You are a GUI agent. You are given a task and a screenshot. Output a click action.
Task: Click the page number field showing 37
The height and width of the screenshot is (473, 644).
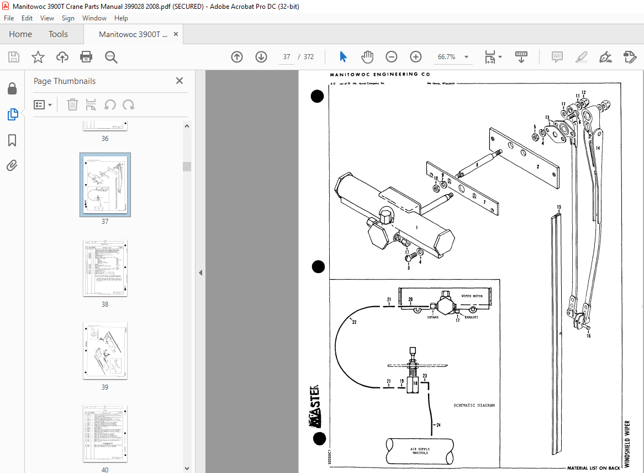[x=287, y=57]
